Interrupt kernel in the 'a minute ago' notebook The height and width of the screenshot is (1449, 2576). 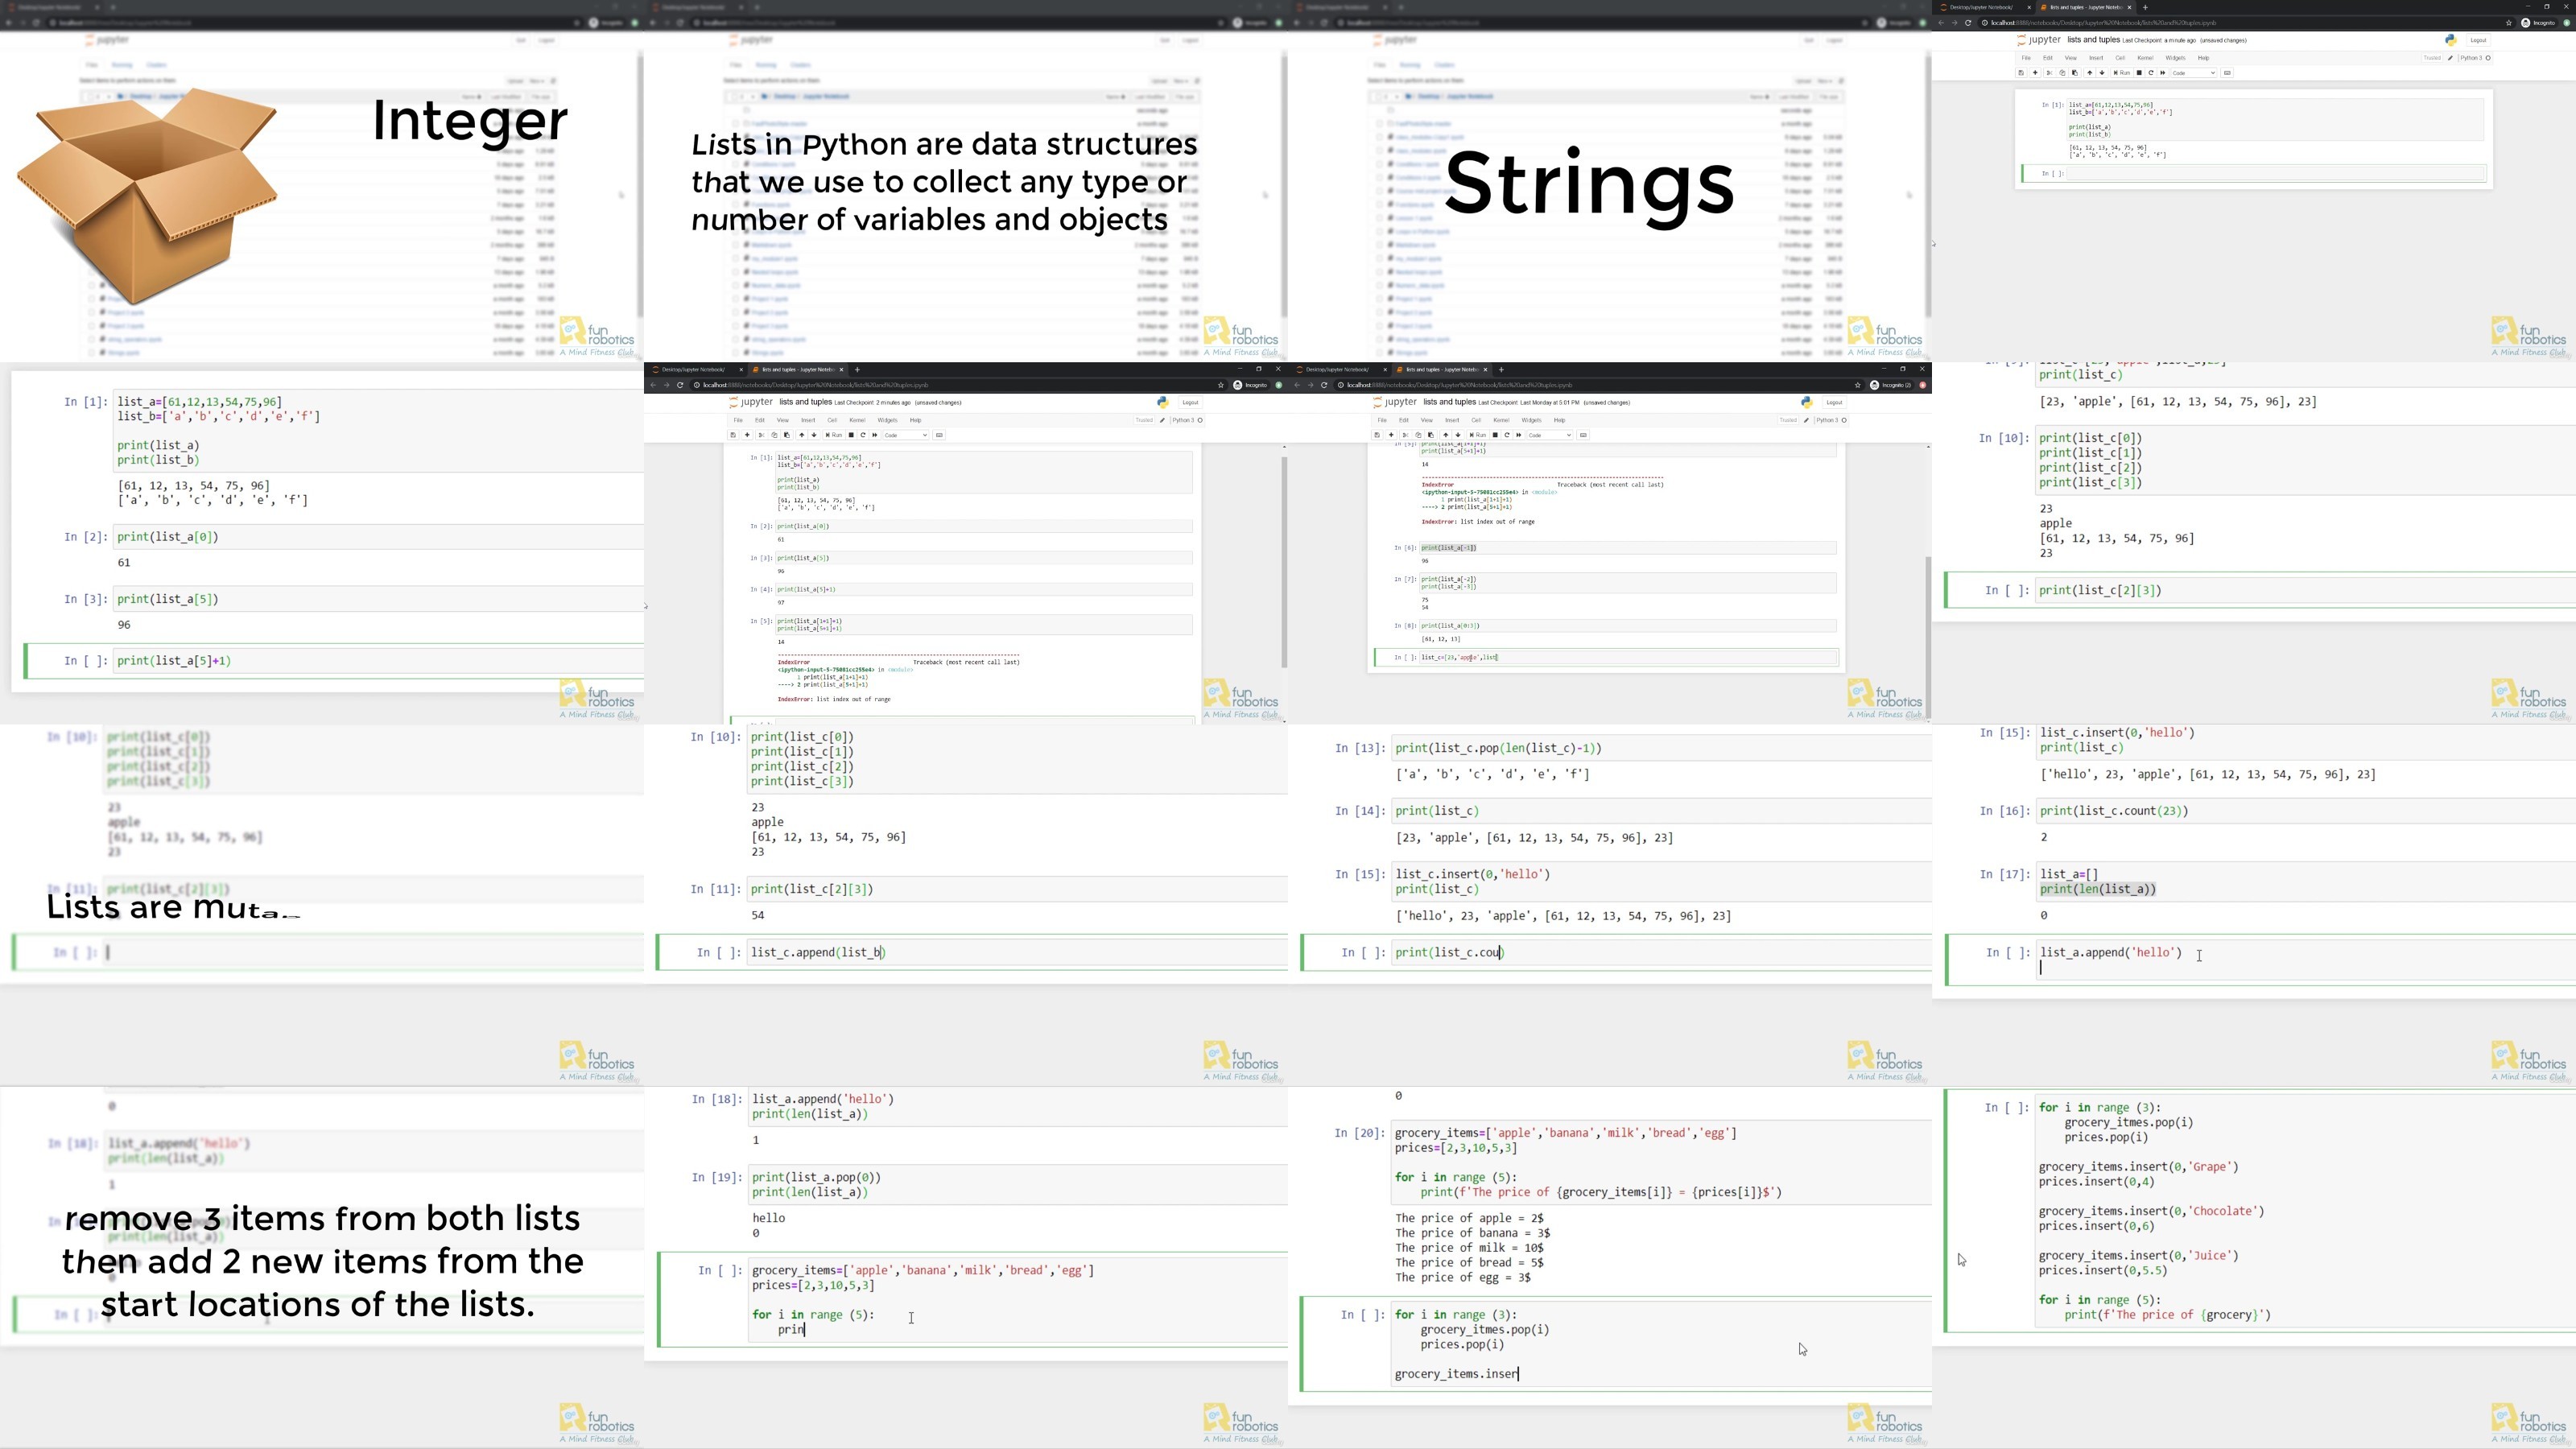click(x=2139, y=73)
